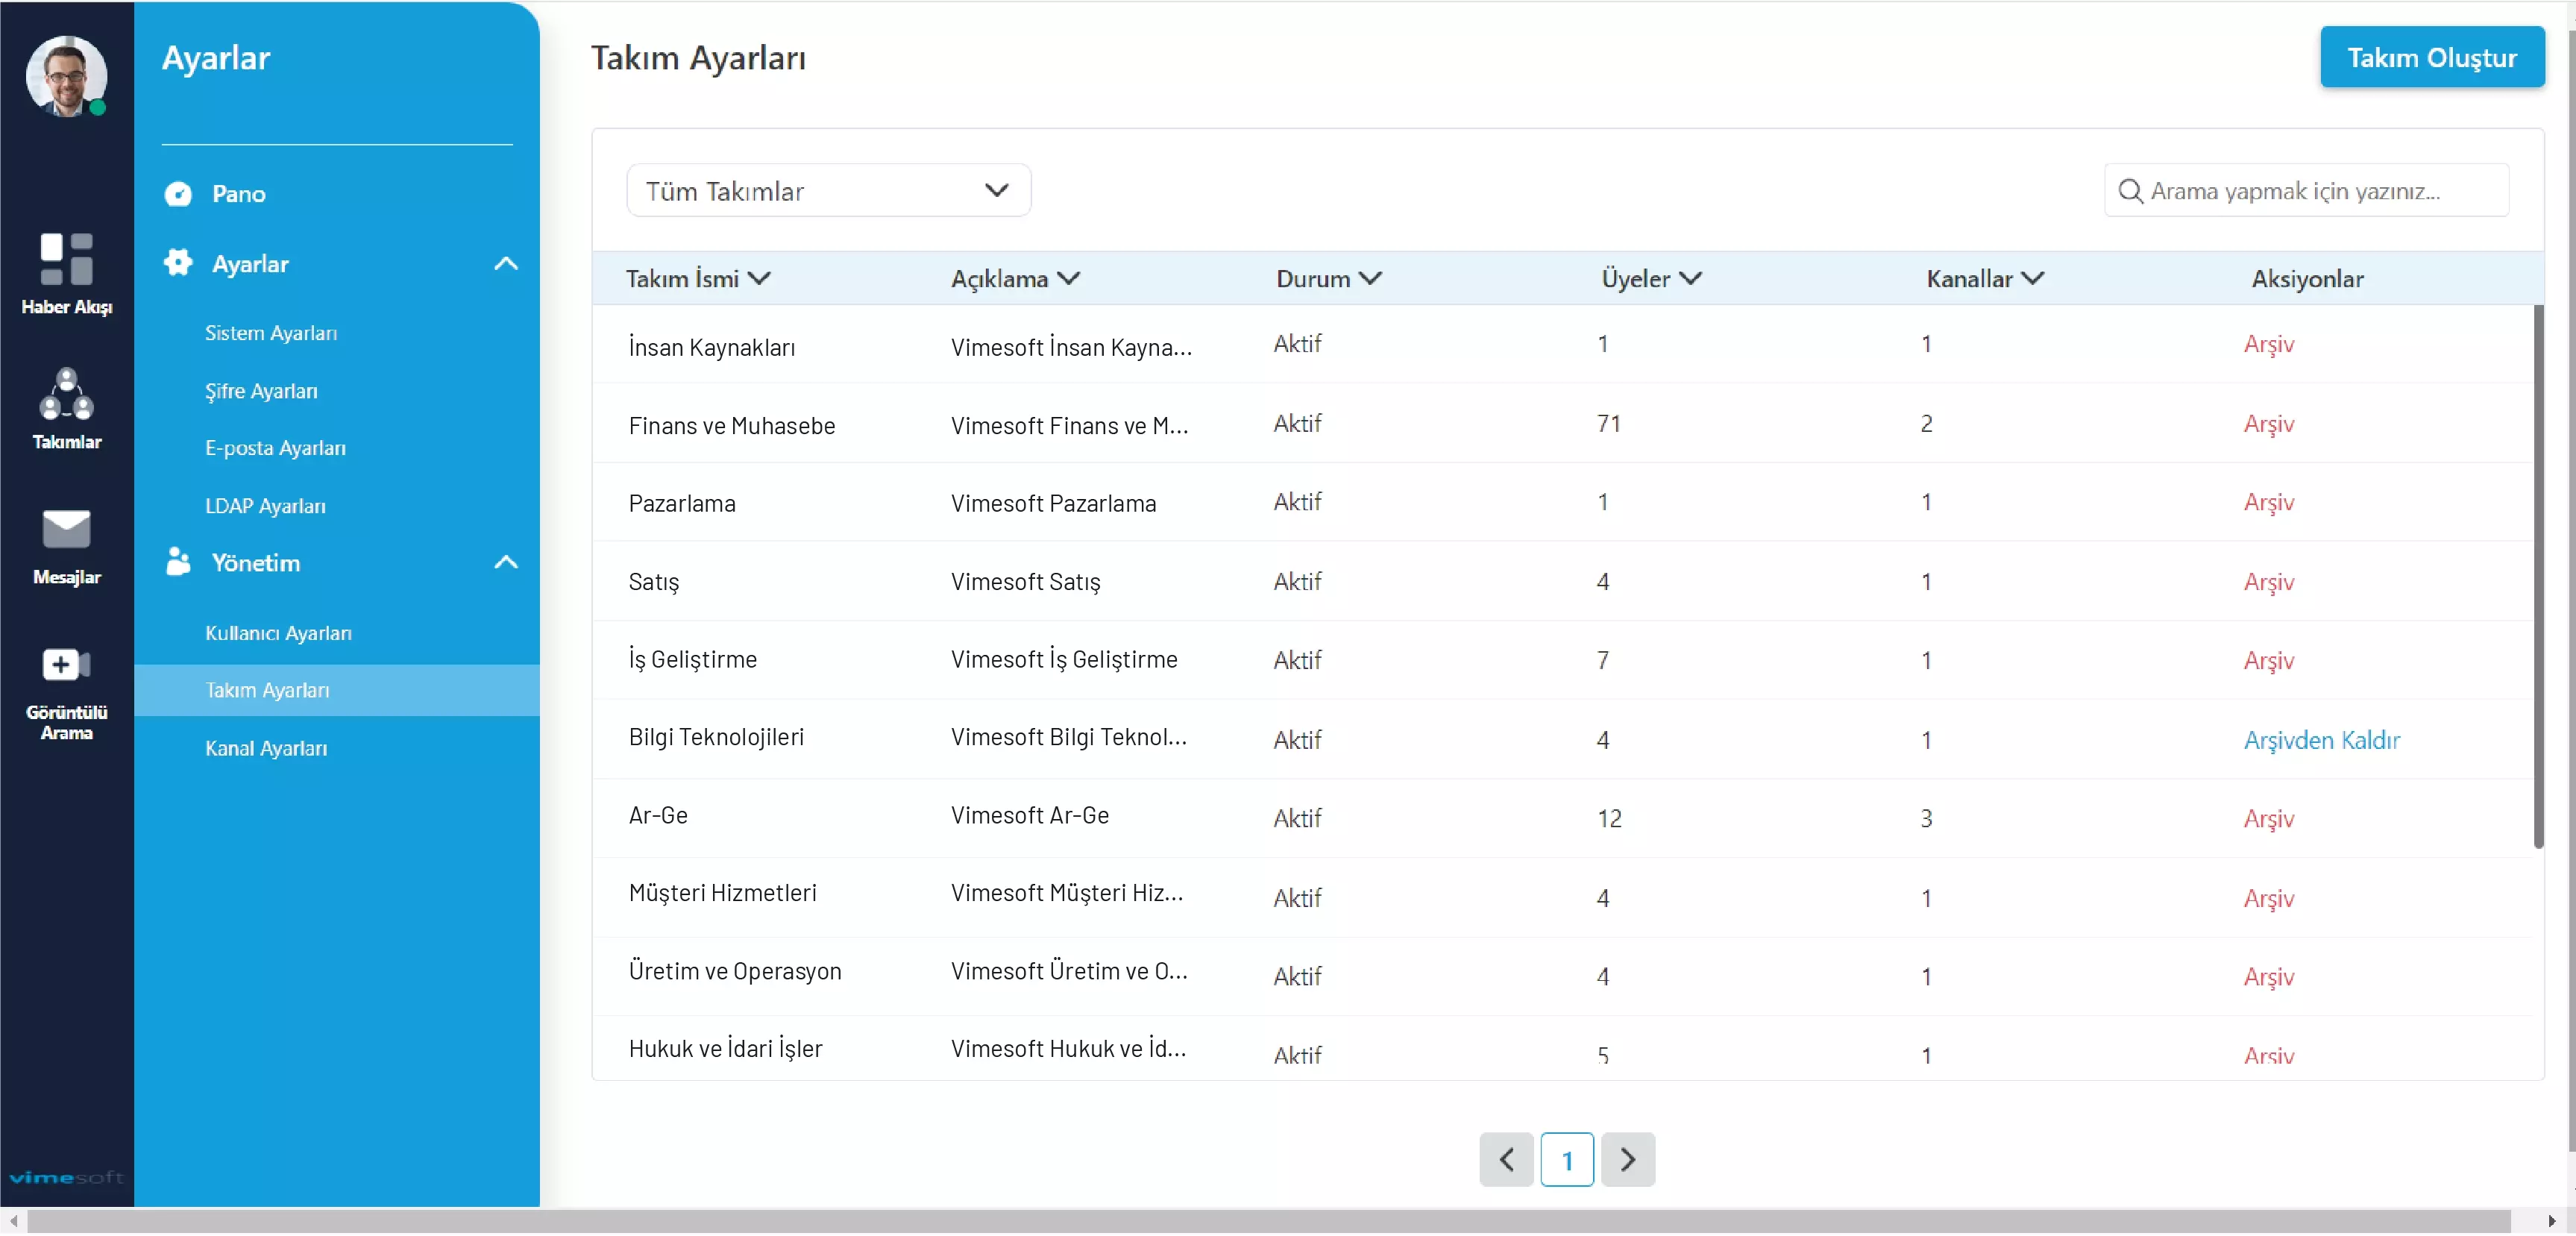This screenshot has height=1236, width=2576.
Task: Open the Haber Akışı news feed icon
Action: pyautogui.click(x=66, y=260)
